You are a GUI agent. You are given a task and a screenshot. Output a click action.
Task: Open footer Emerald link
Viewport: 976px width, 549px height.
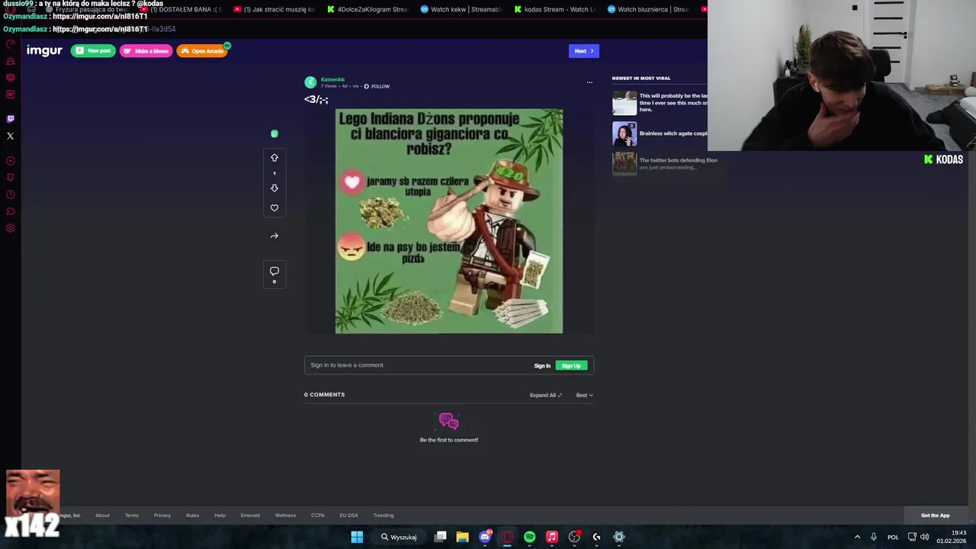pyautogui.click(x=250, y=515)
